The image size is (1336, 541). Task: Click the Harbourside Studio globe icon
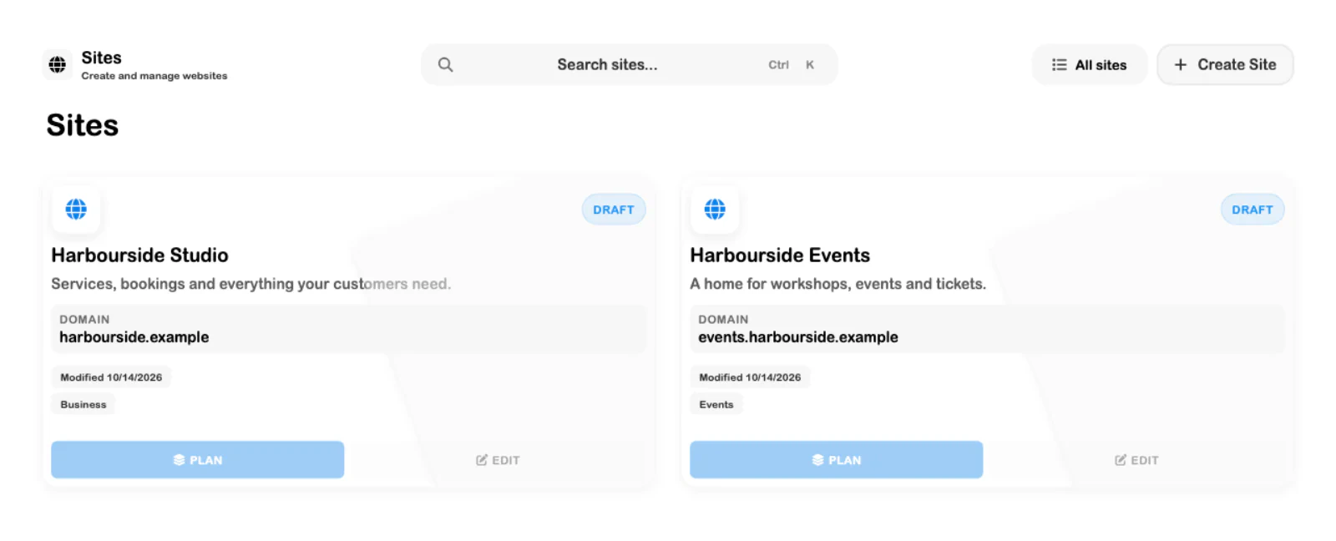[76, 209]
